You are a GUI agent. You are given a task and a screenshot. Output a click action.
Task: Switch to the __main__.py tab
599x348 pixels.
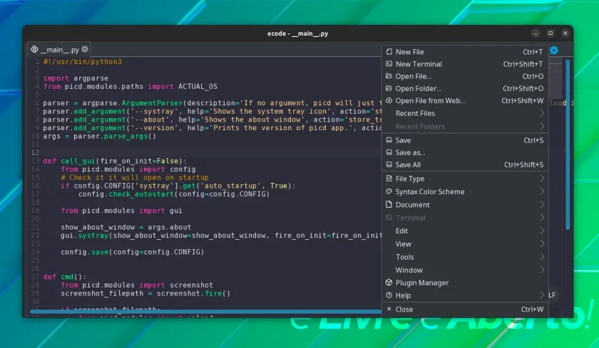(58, 49)
